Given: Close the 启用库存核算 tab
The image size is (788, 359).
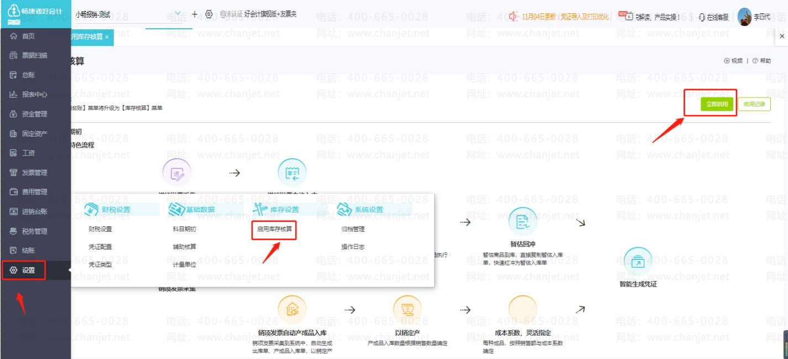Looking at the screenshot, I should pos(107,37).
